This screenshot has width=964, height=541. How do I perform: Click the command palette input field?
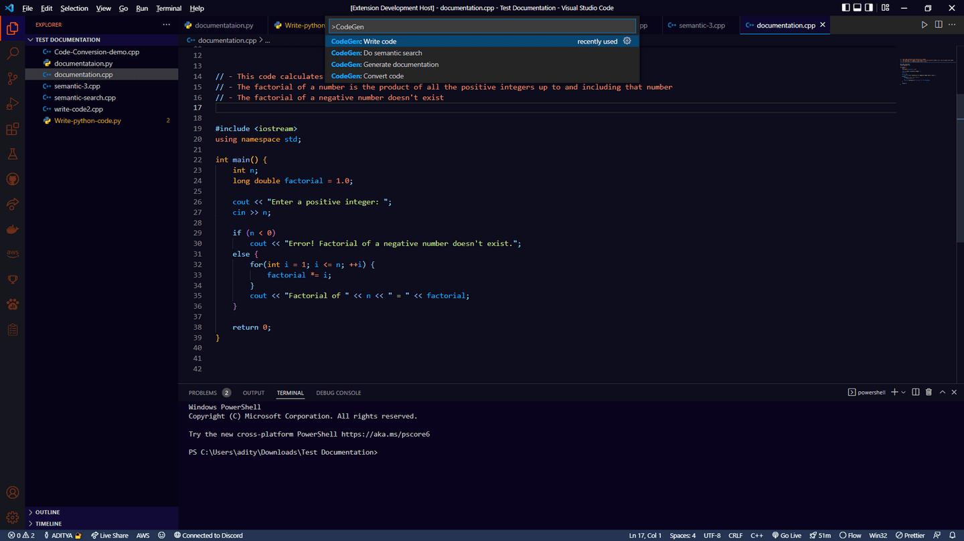click(482, 27)
